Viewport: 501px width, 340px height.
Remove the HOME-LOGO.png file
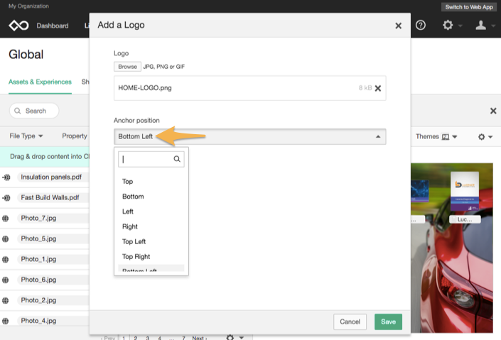click(377, 88)
